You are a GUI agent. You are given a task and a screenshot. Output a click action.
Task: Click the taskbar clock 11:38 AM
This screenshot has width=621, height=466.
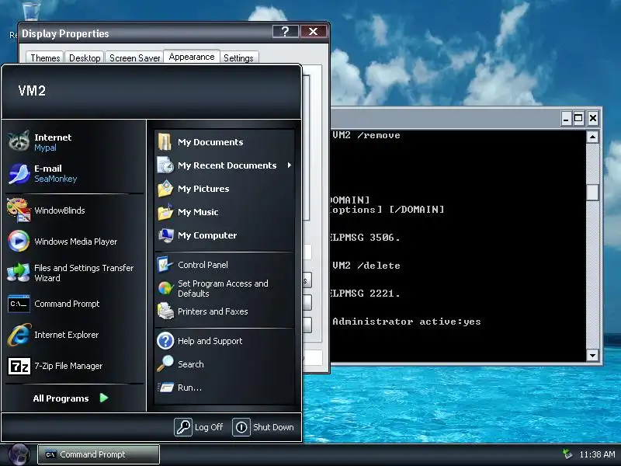click(x=597, y=454)
